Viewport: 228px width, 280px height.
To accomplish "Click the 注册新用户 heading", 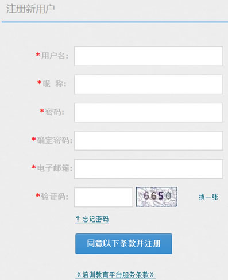I will (30, 9).
